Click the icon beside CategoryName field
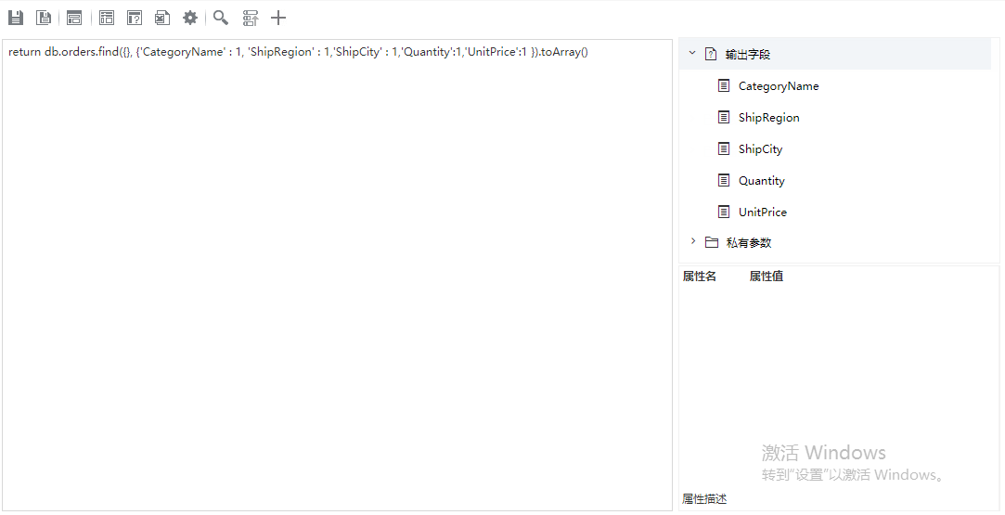Viewport: 1005px width, 515px height. tap(724, 85)
